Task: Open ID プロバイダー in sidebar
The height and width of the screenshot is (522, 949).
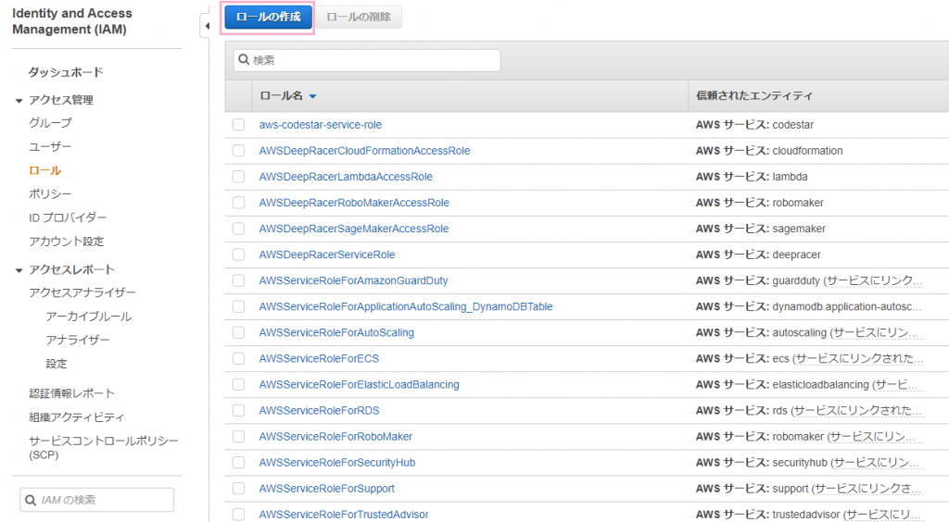Action: tap(67, 217)
